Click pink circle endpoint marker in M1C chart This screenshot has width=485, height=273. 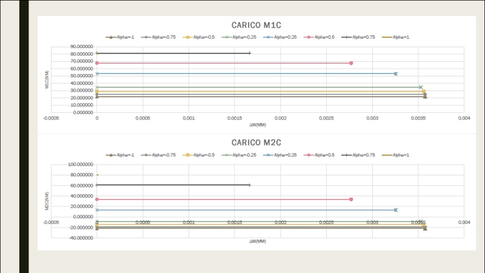coord(351,63)
